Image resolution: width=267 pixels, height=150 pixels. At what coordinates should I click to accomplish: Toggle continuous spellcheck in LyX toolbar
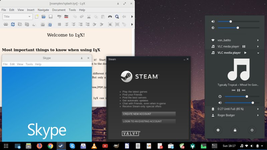point(66,16)
